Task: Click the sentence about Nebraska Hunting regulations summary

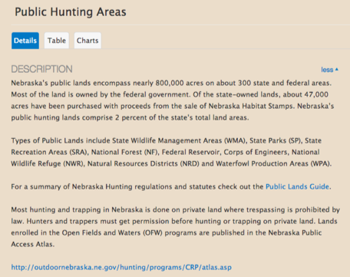Action: (171, 186)
